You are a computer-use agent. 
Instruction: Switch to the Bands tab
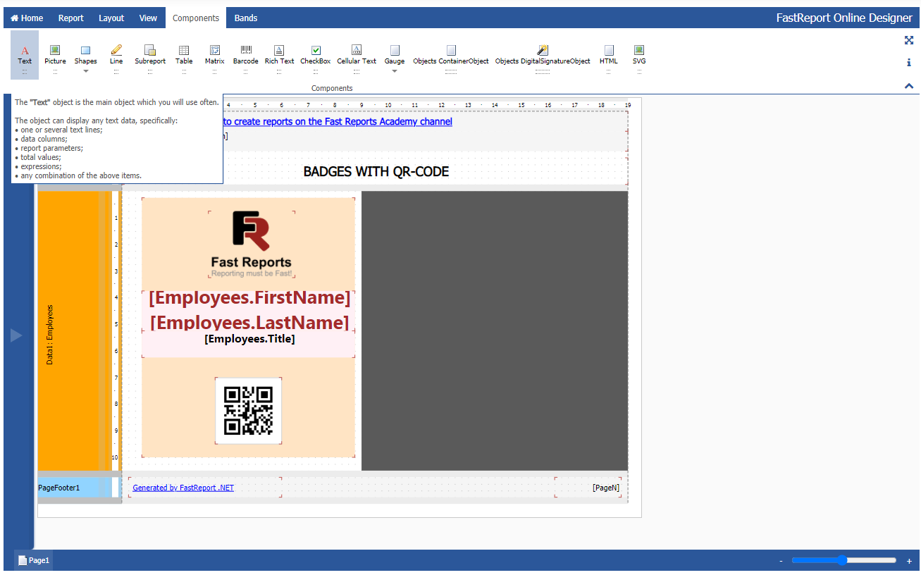[x=246, y=18]
